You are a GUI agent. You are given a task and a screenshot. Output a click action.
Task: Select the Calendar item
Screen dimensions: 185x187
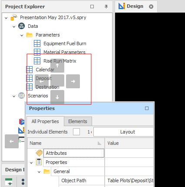[45, 70]
